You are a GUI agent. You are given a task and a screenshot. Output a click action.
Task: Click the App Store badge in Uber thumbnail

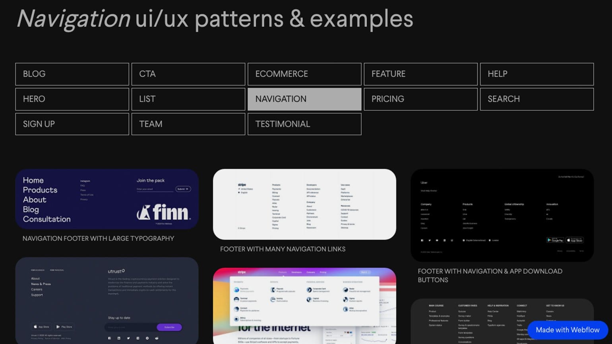pyautogui.click(x=575, y=240)
